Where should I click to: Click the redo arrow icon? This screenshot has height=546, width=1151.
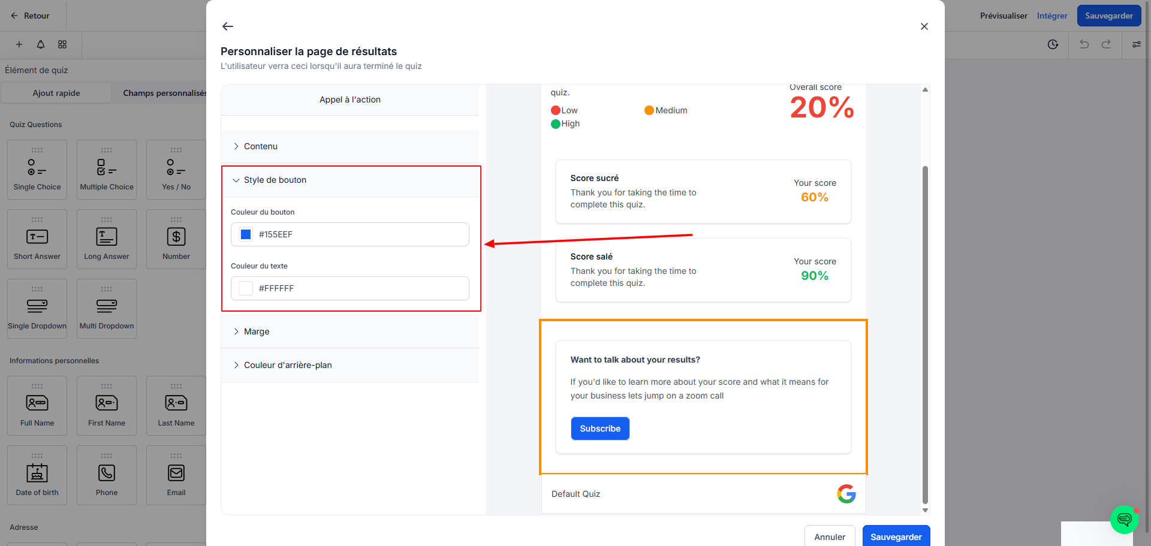tap(1106, 44)
